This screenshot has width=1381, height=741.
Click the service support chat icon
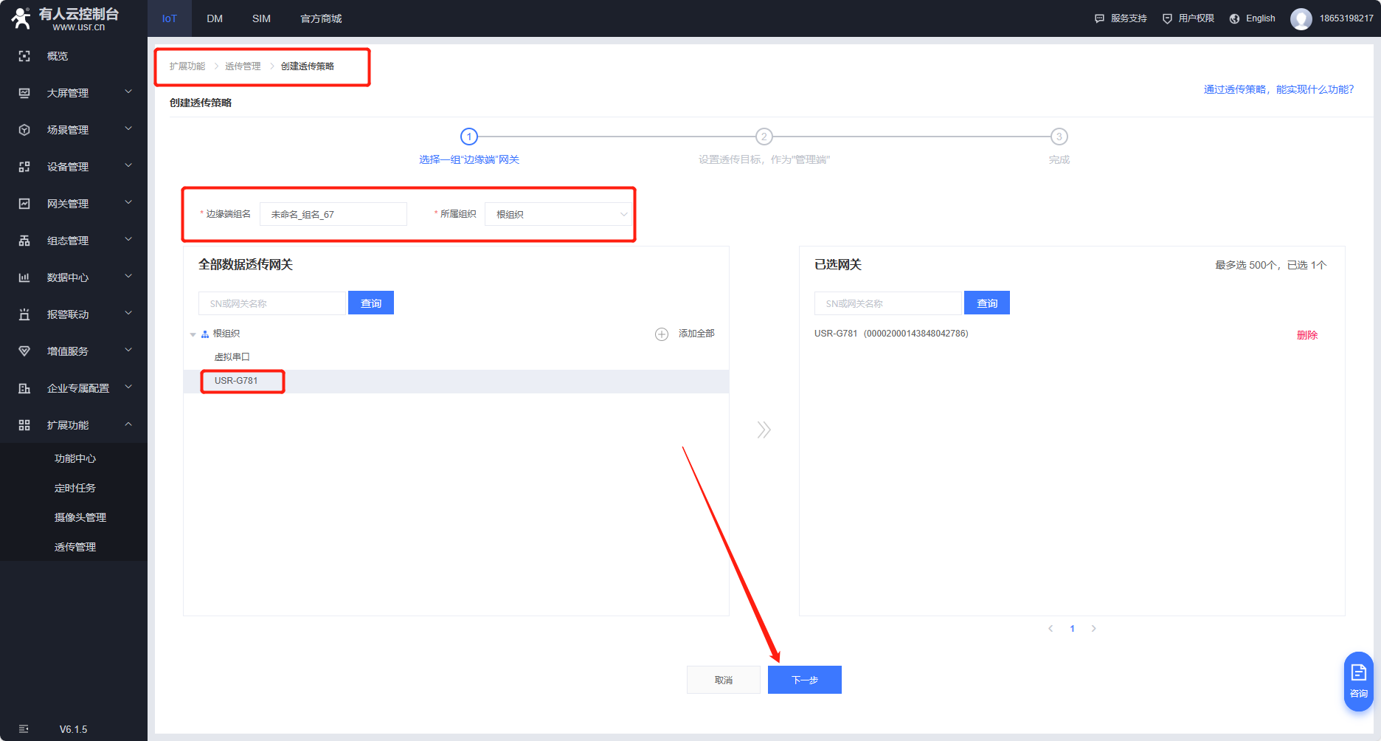click(x=1099, y=18)
